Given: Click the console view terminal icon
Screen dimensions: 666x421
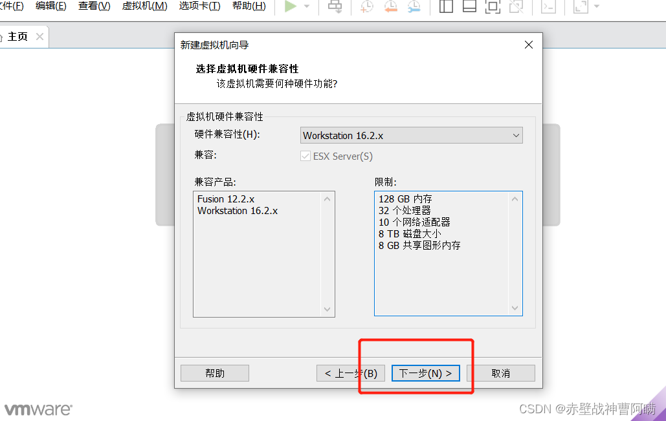Looking at the screenshot, I should coord(548,6).
